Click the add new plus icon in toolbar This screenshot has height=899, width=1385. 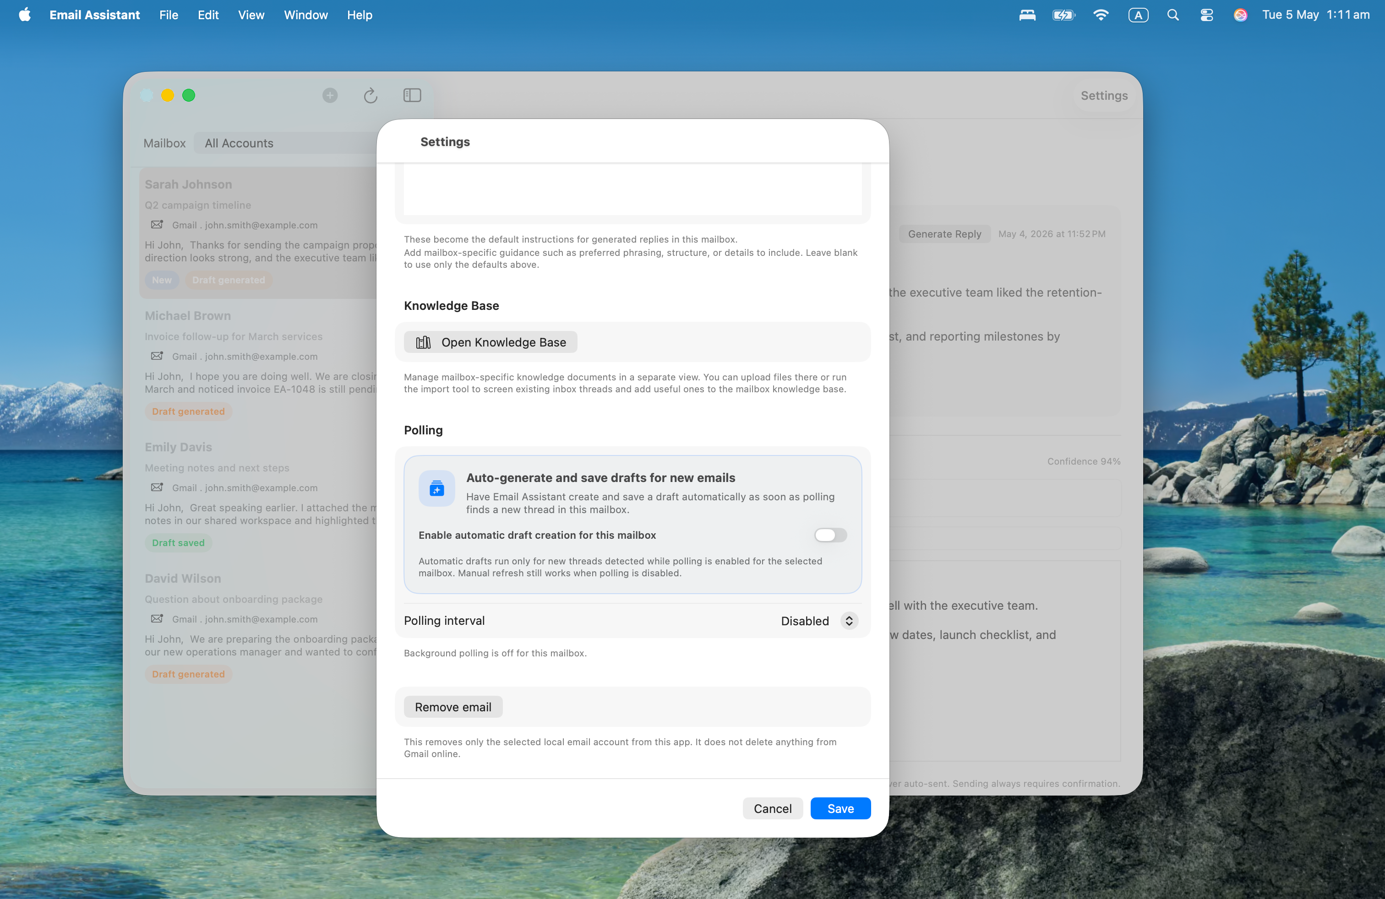330,95
